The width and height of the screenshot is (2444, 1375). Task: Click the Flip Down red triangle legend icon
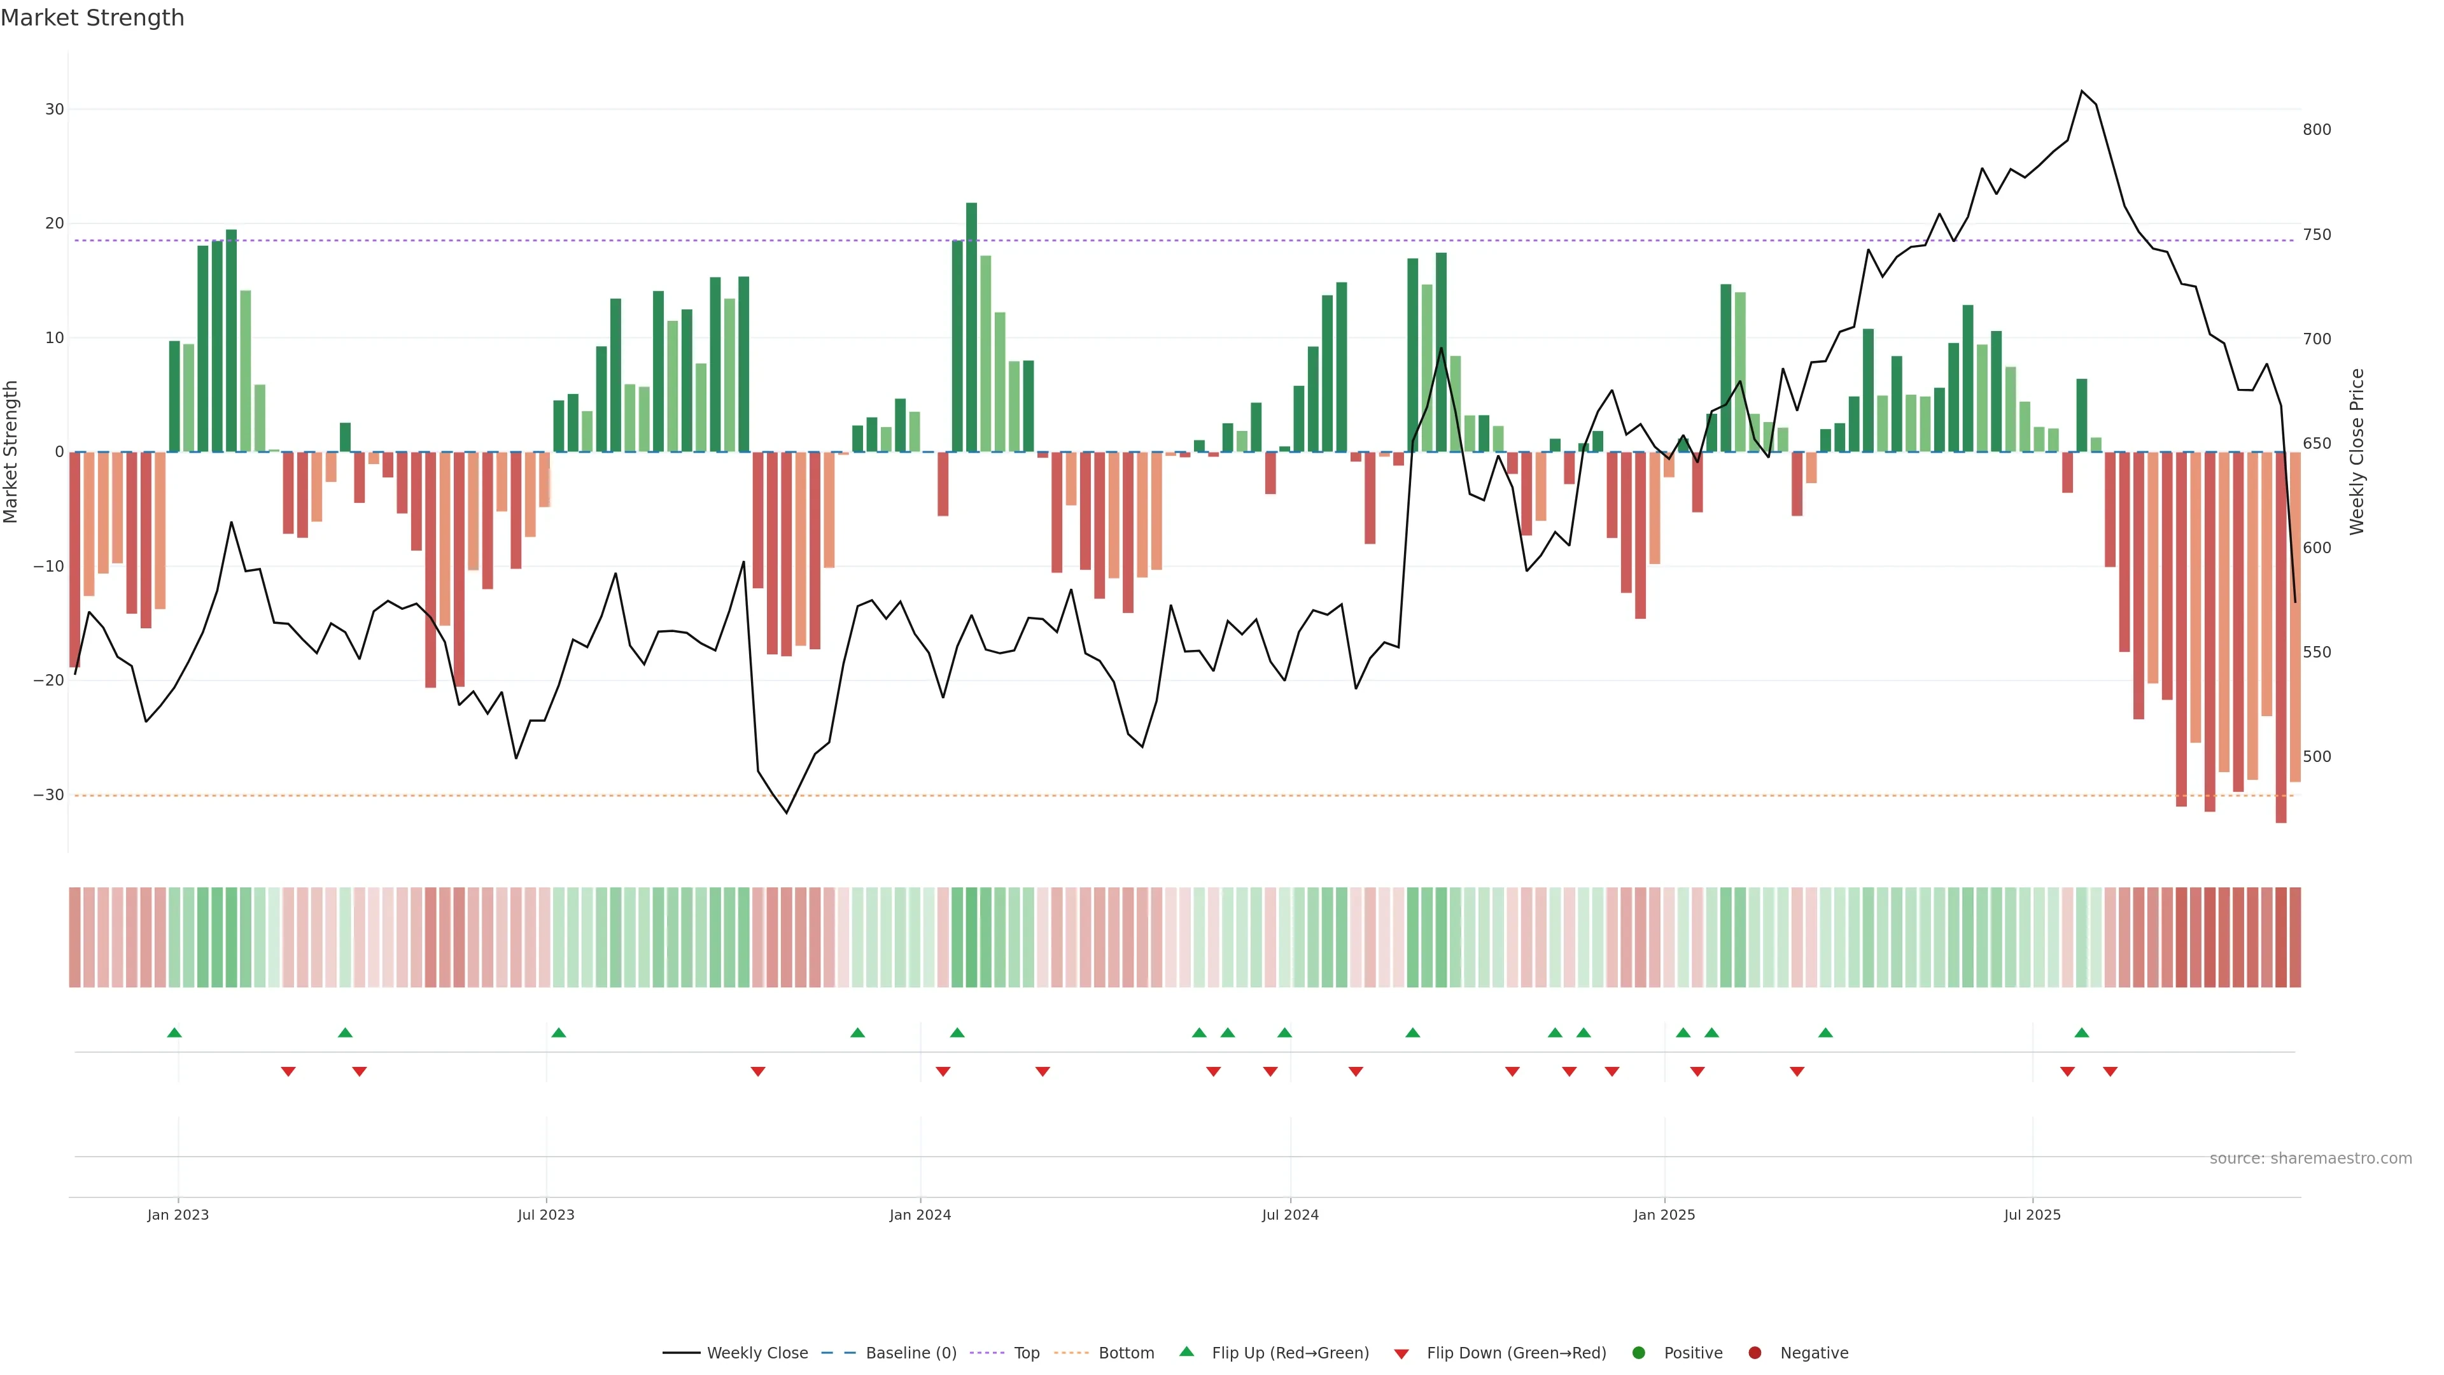point(1401,1353)
